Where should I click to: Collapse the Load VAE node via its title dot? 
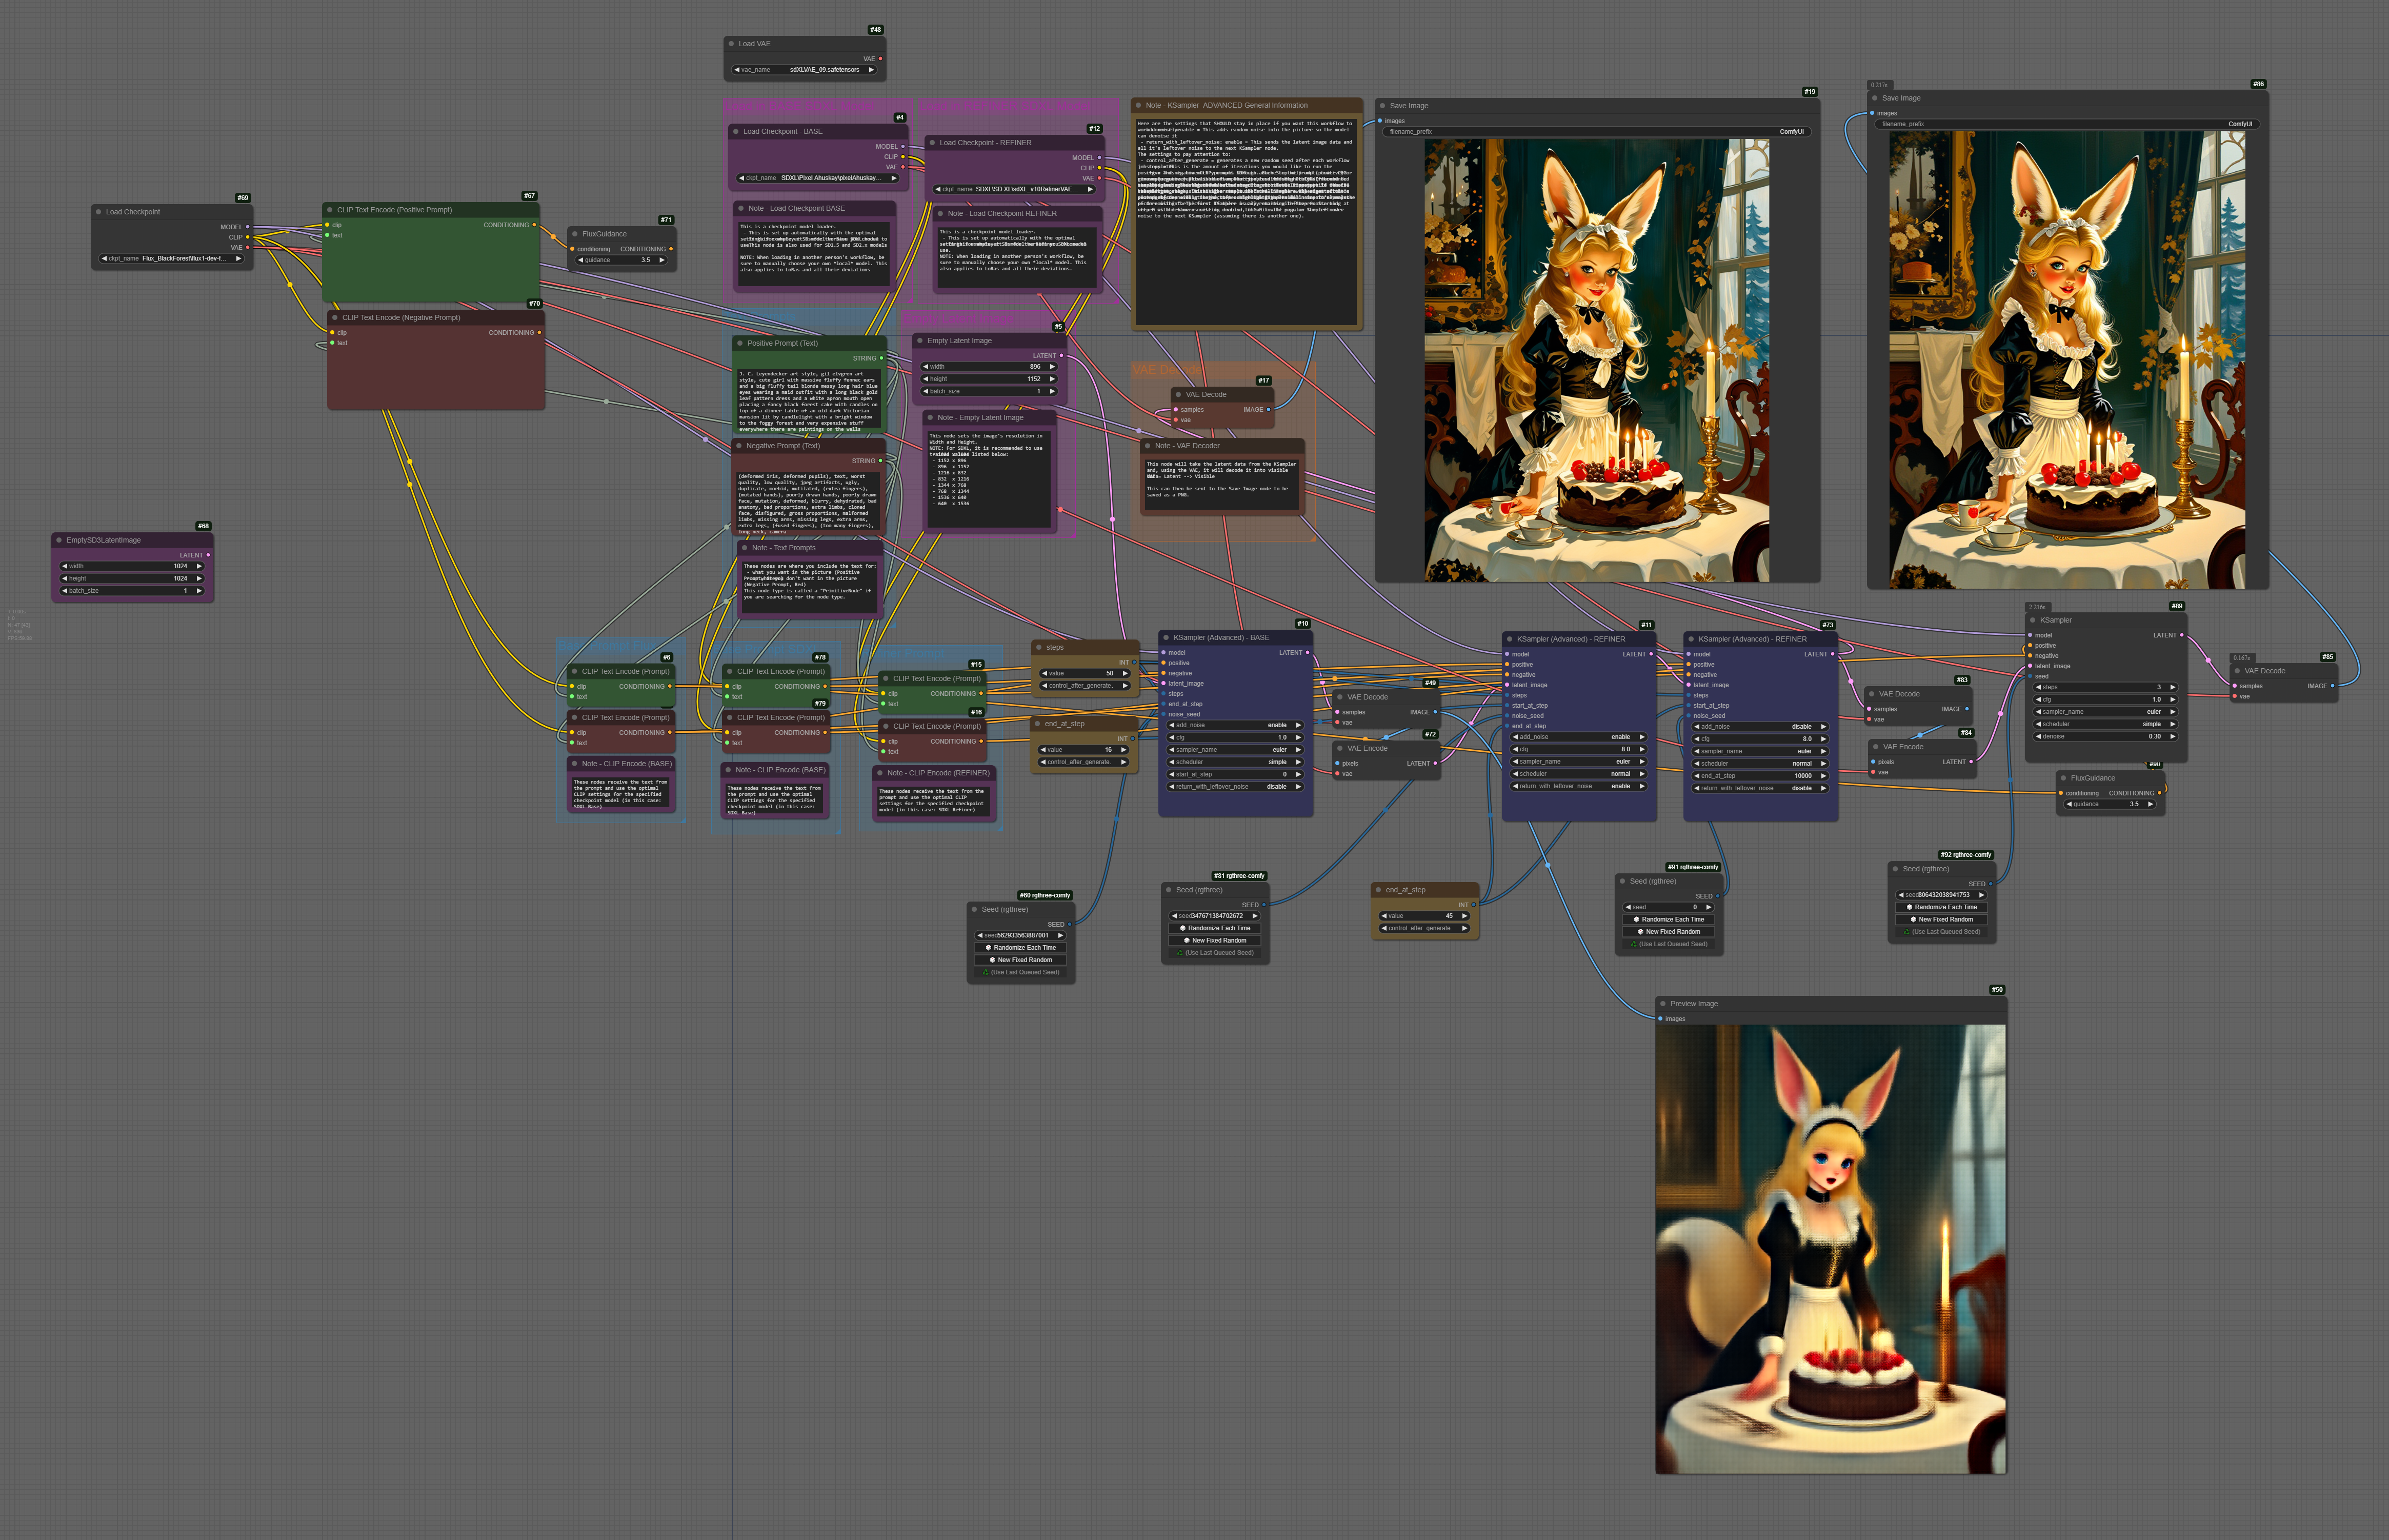point(731,44)
